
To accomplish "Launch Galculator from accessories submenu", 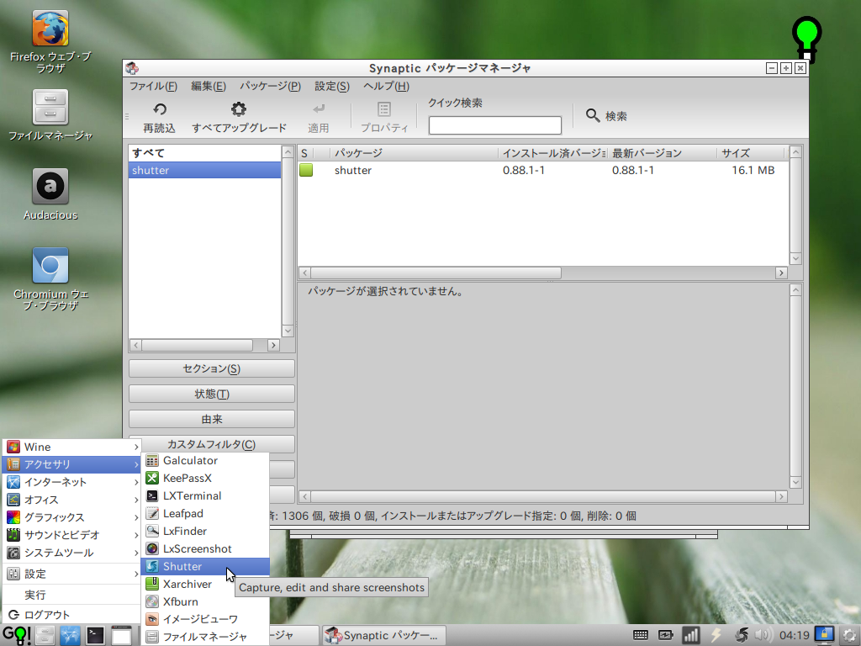I will (x=205, y=460).
